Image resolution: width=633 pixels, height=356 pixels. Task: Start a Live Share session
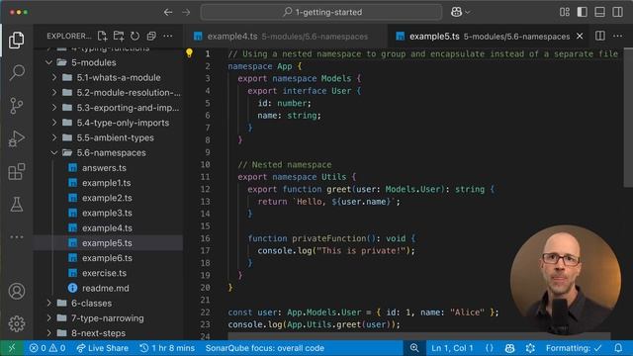point(103,348)
